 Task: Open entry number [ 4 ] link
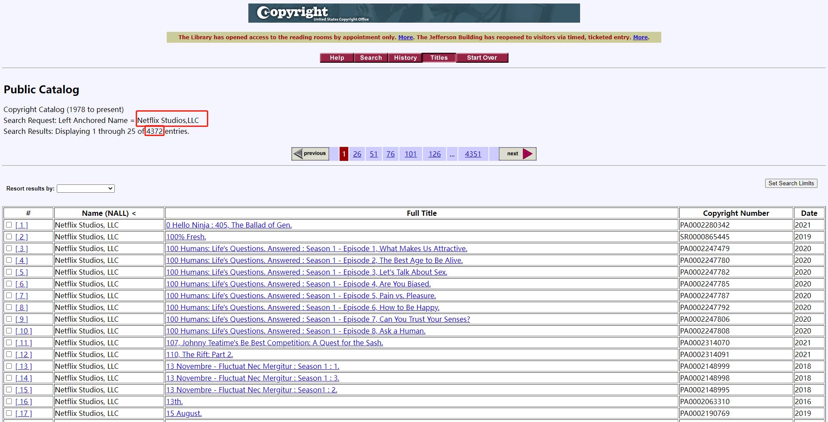pyautogui.click(x=21, y=260)
